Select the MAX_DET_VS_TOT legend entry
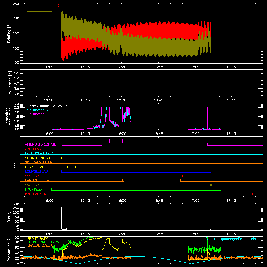 [x=41, y=245]
